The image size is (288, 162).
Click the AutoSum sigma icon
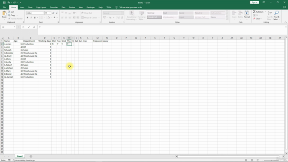254,12
